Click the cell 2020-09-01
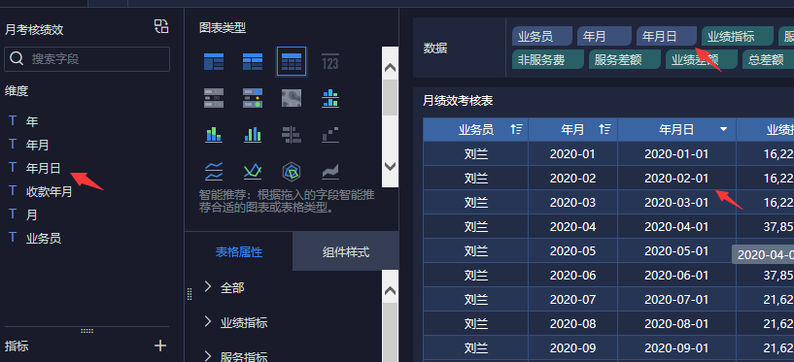The width and height of the screenshot is (794, 362). point(676,347)
